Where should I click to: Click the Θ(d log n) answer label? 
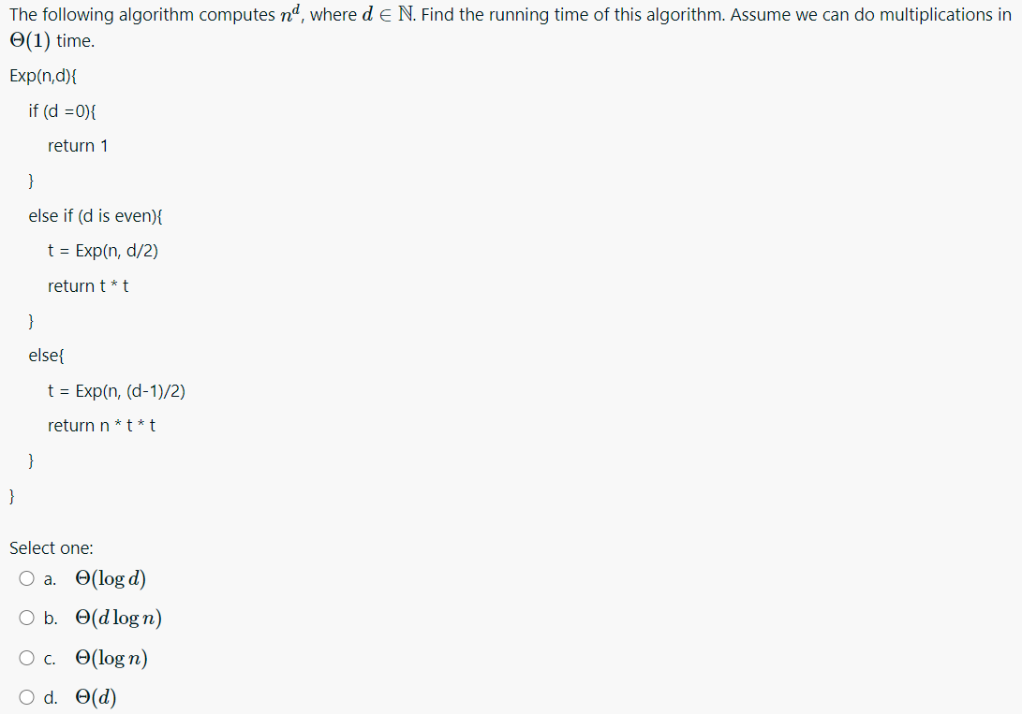pos(118,618)
